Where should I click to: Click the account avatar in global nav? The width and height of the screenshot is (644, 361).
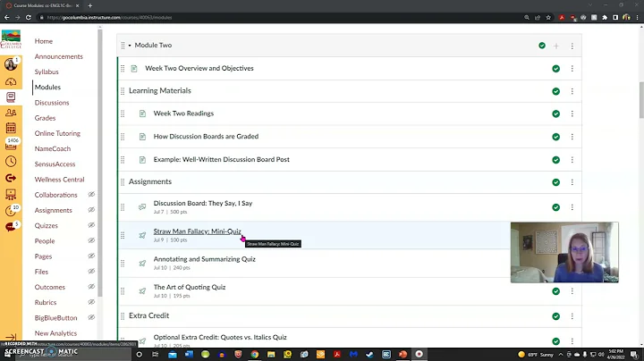(11, 64)
